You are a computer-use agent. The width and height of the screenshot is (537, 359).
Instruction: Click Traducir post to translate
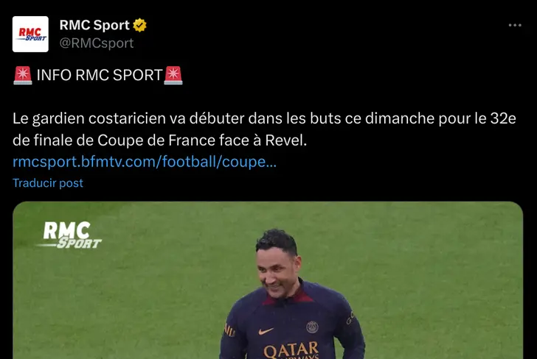point(48,183)
